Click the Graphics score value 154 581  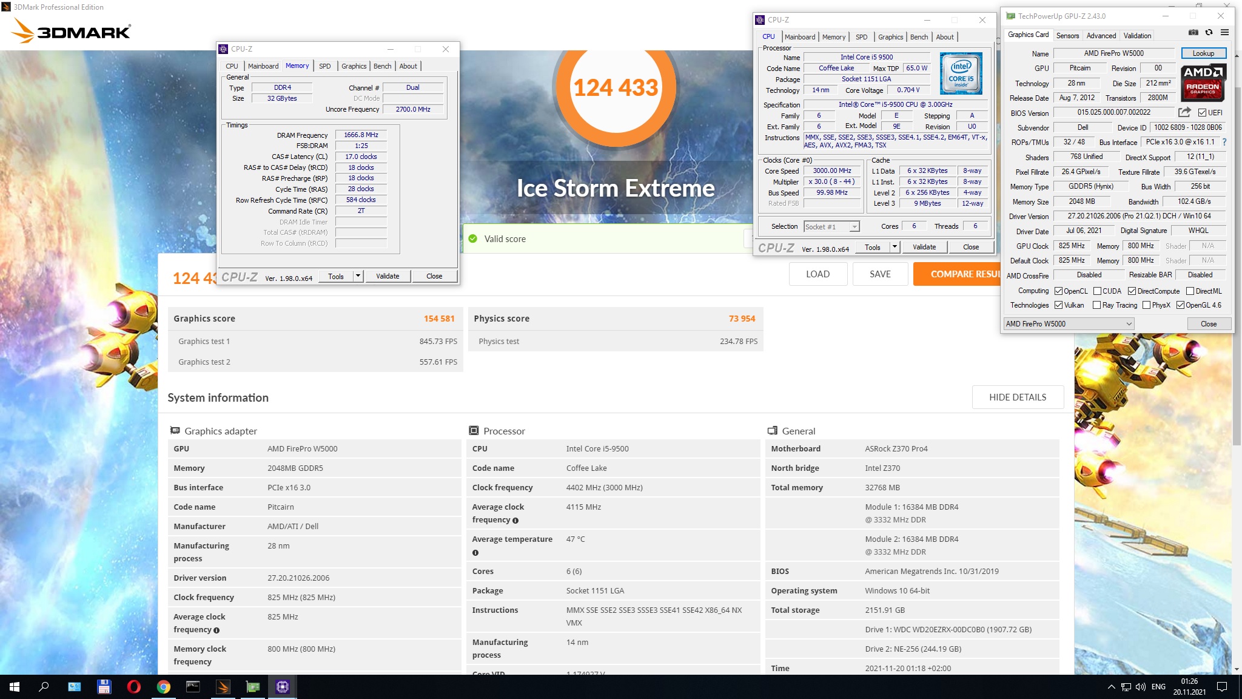tap(439, 319)
